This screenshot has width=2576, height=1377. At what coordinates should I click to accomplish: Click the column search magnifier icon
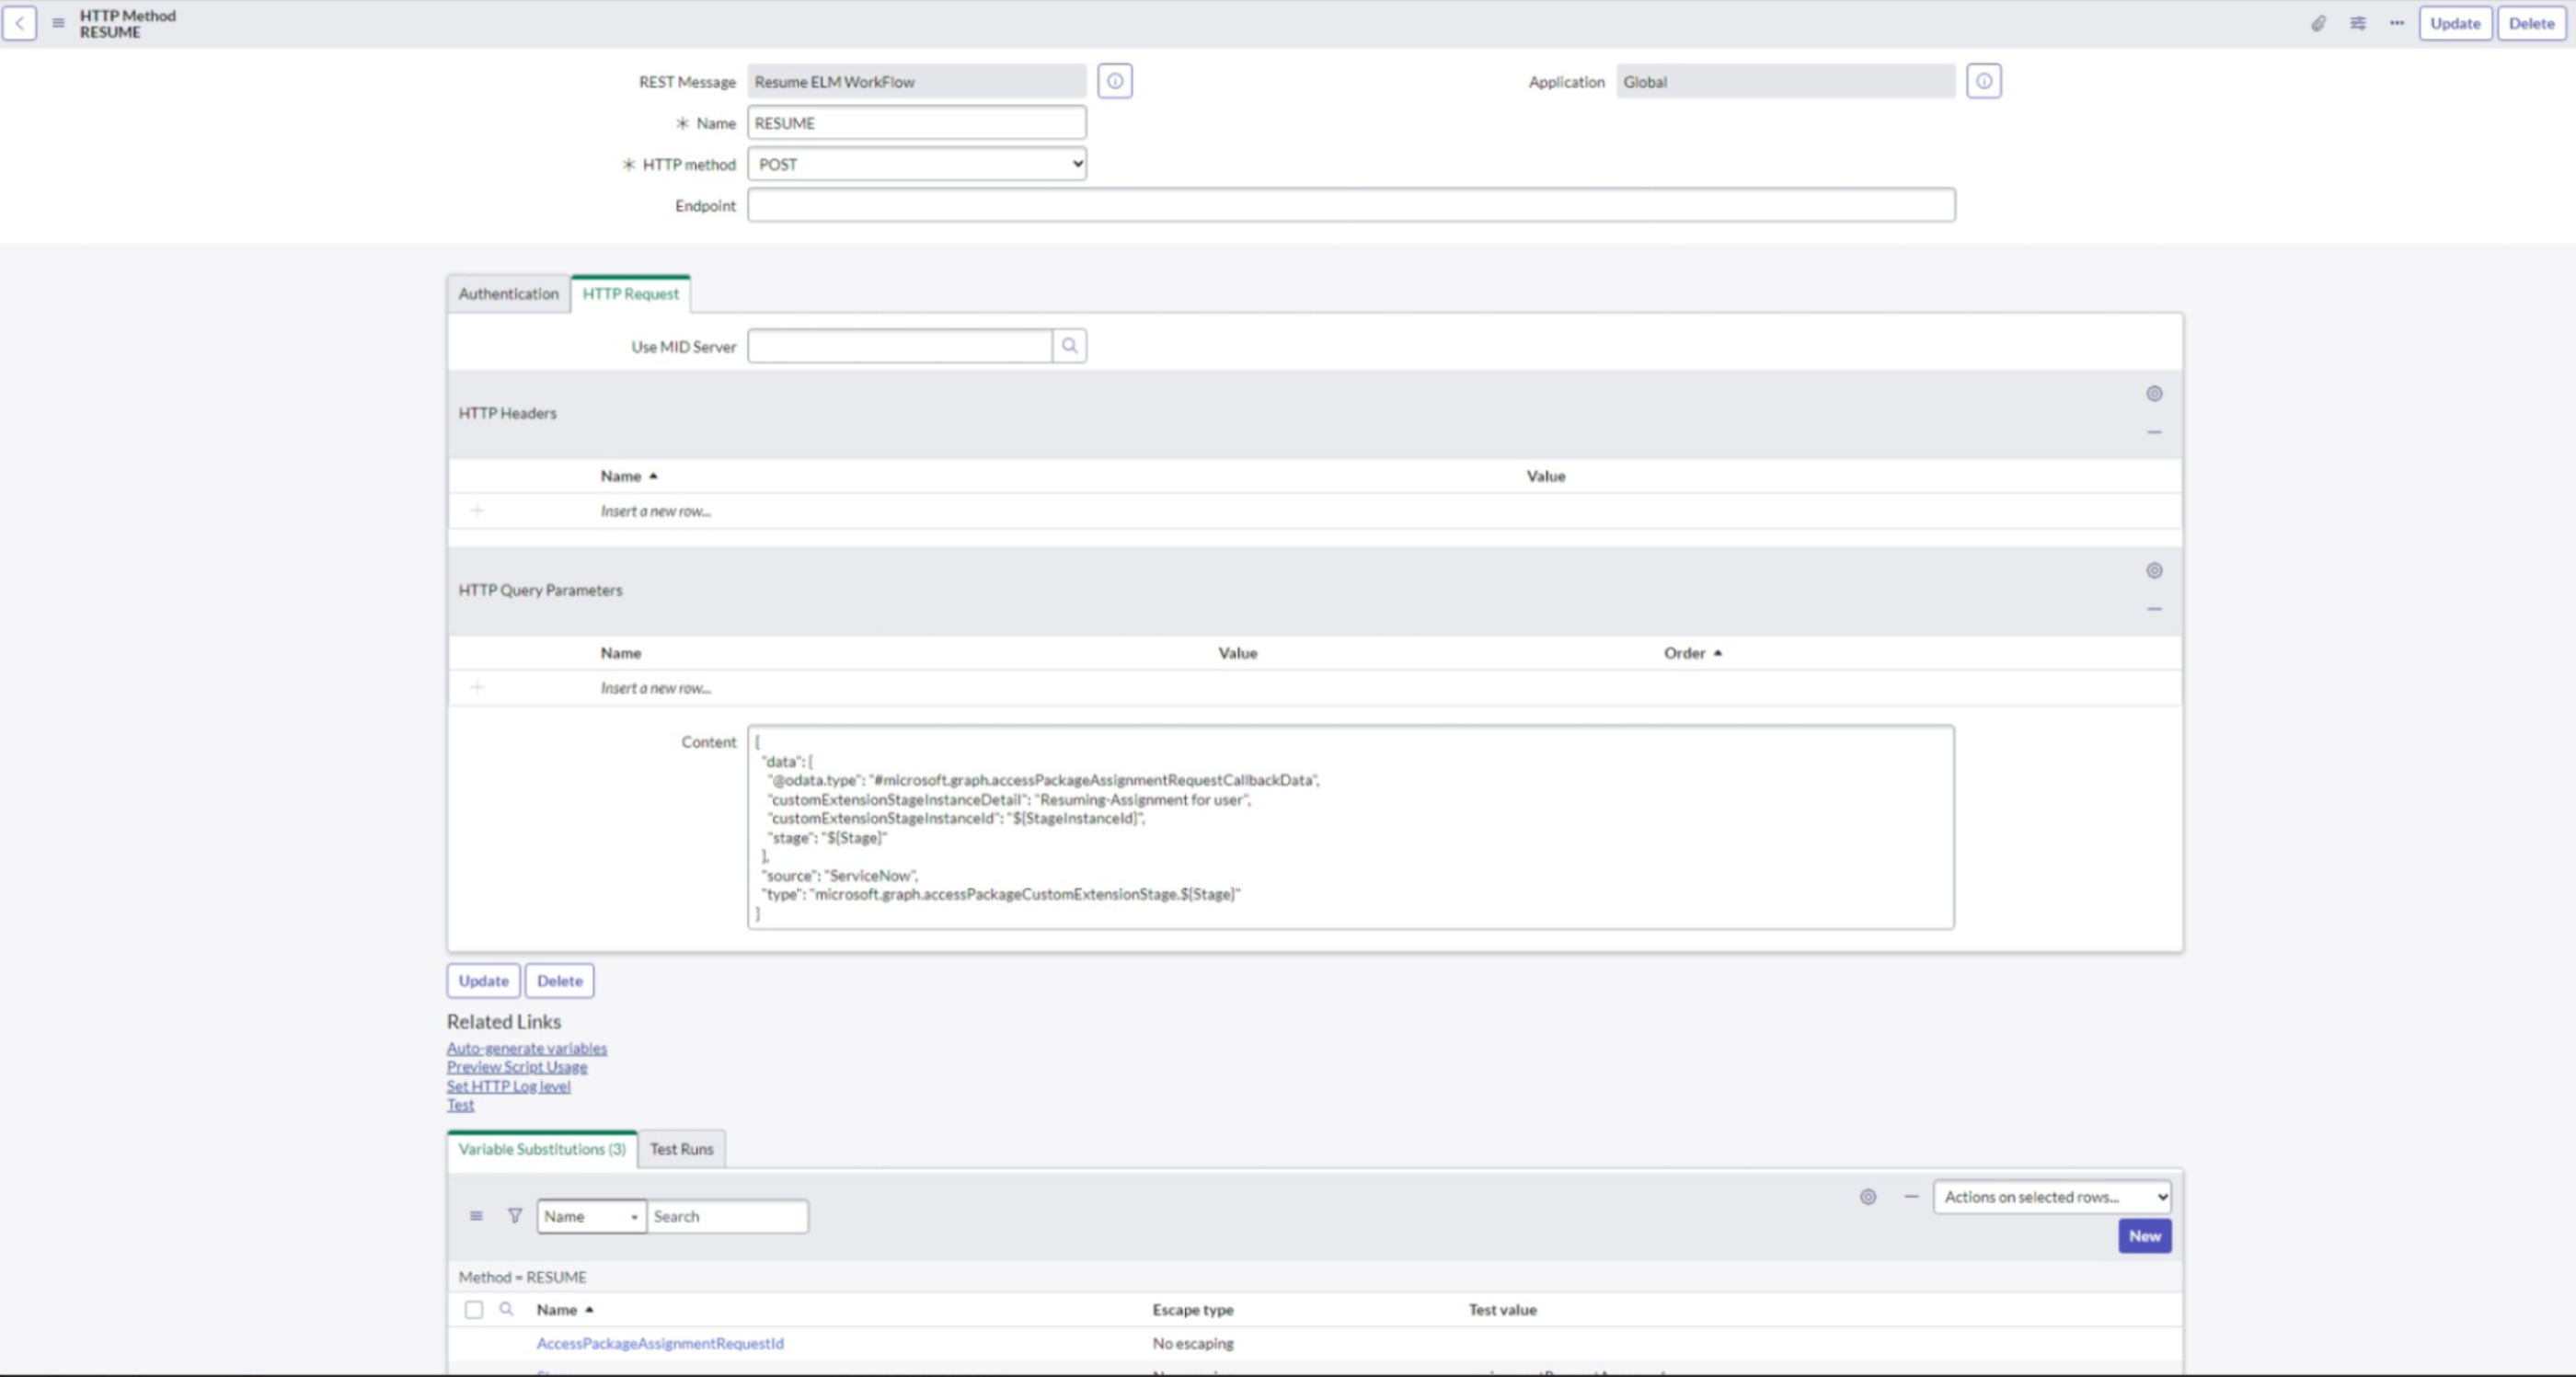(x=507, y=1309)
